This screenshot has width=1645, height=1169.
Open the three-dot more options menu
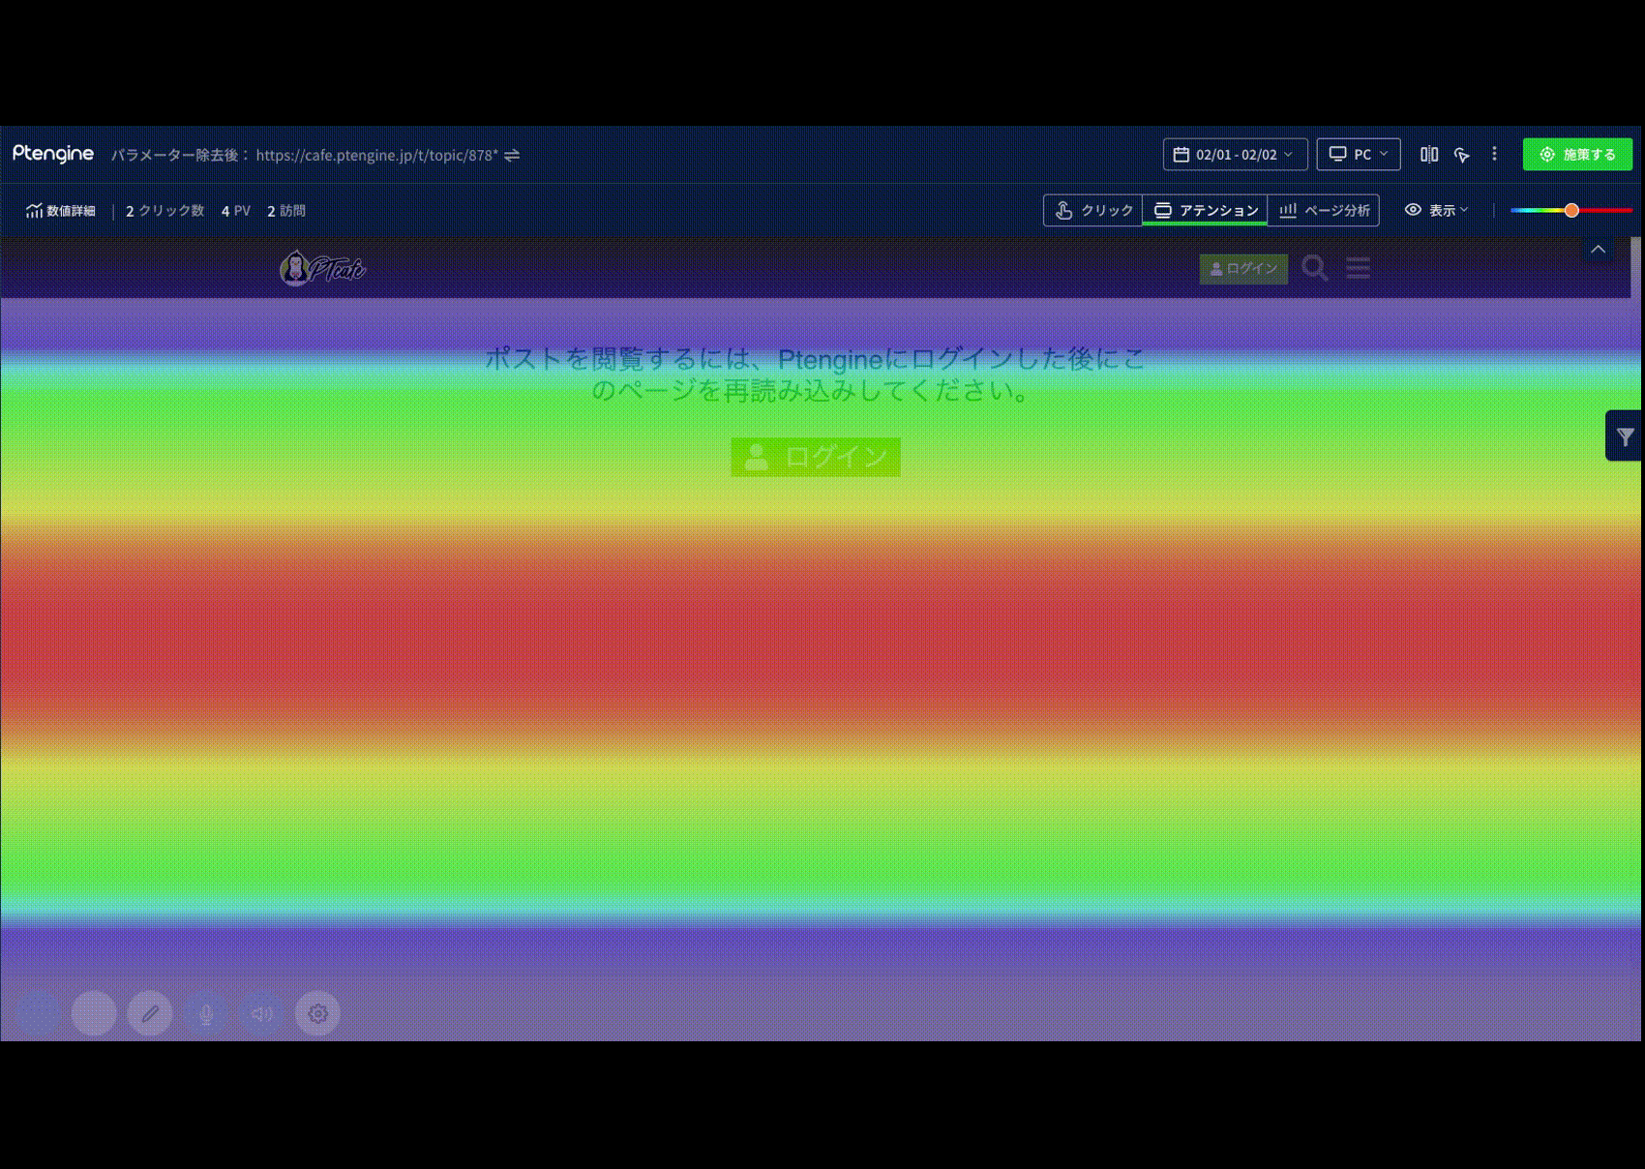click(x=1494, y=154)
